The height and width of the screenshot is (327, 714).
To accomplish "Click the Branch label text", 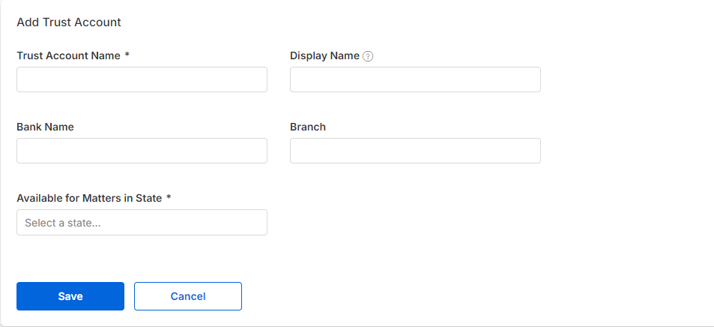I will pos(308,127).
